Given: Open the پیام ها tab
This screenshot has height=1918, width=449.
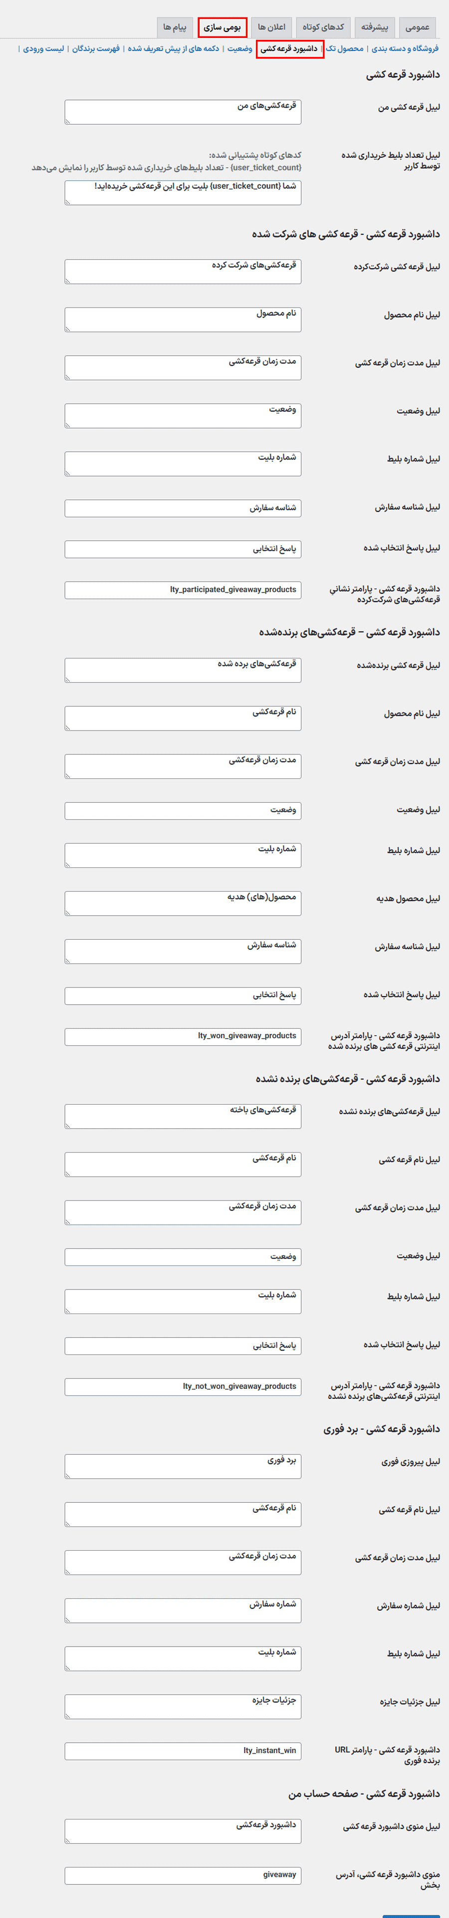Looking at the screenshot, I should coord(175,27).
